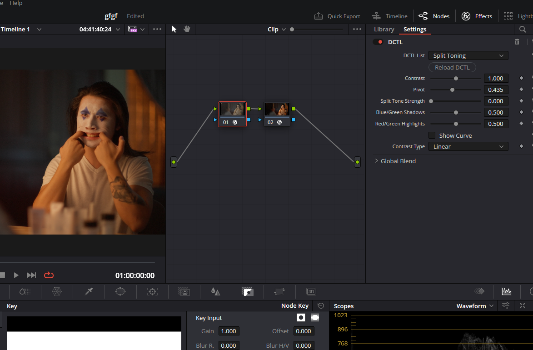Open the DCTL List dropdown showing Split Toning
The width and height of the screenshot is (533, 350).
click(x=468, y=55)
